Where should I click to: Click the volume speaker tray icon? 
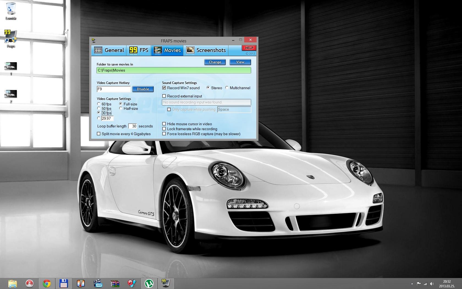(x=432, y=284)
